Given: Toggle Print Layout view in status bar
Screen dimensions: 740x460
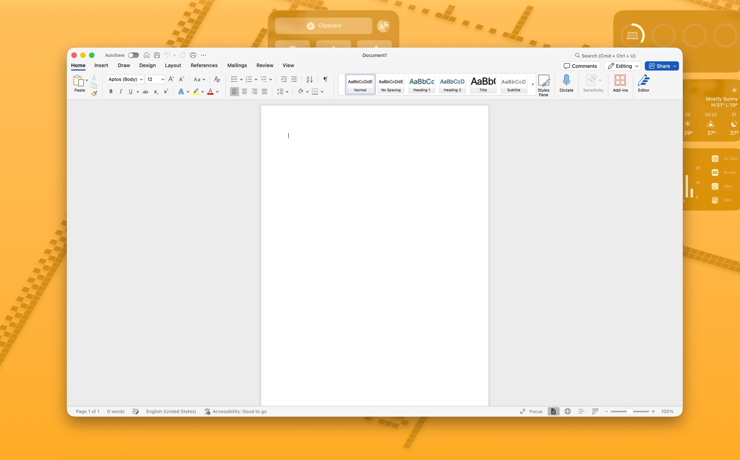Looking at the screenshot, I should point(553,411).
